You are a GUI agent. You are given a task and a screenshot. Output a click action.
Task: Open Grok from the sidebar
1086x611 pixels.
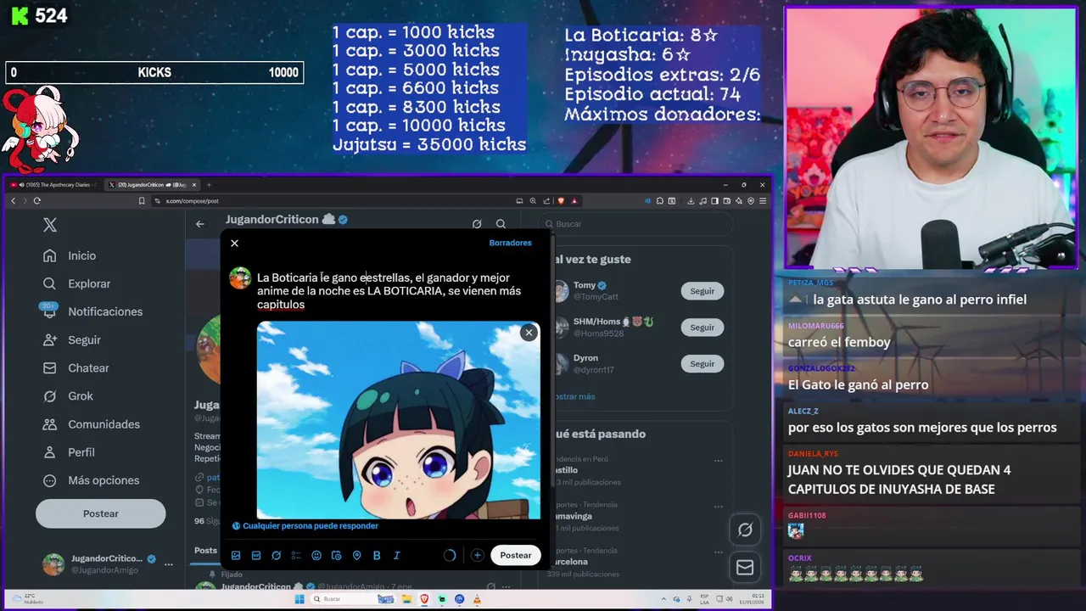click(70, 395)
